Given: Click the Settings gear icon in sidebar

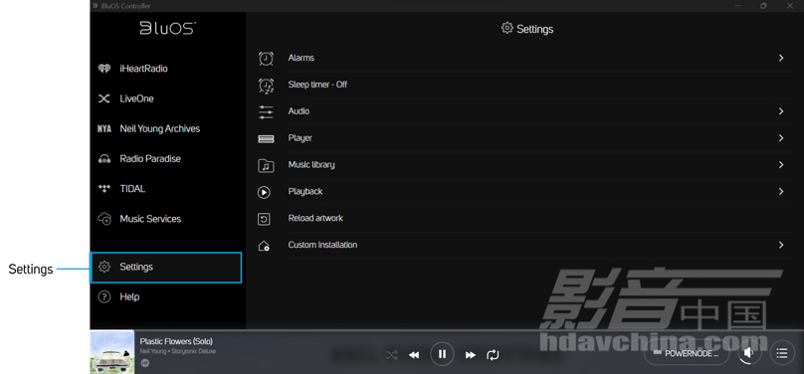Looking at the screenshot, I should tap(104, 267).
